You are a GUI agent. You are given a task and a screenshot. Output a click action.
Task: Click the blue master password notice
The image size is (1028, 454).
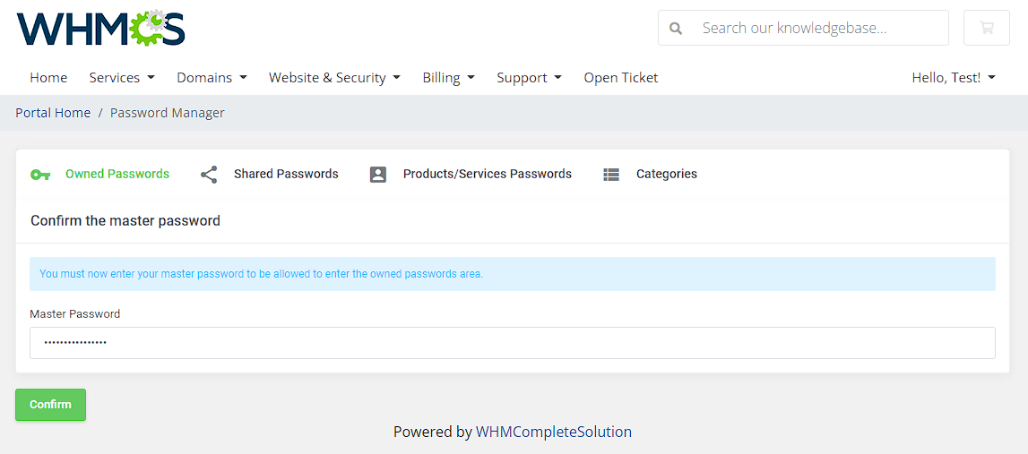point(513,274)
